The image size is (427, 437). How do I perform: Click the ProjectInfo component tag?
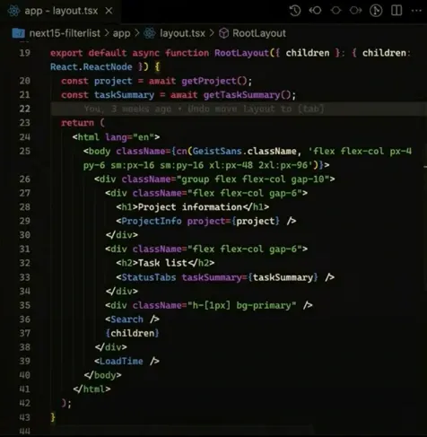[152, 221]
